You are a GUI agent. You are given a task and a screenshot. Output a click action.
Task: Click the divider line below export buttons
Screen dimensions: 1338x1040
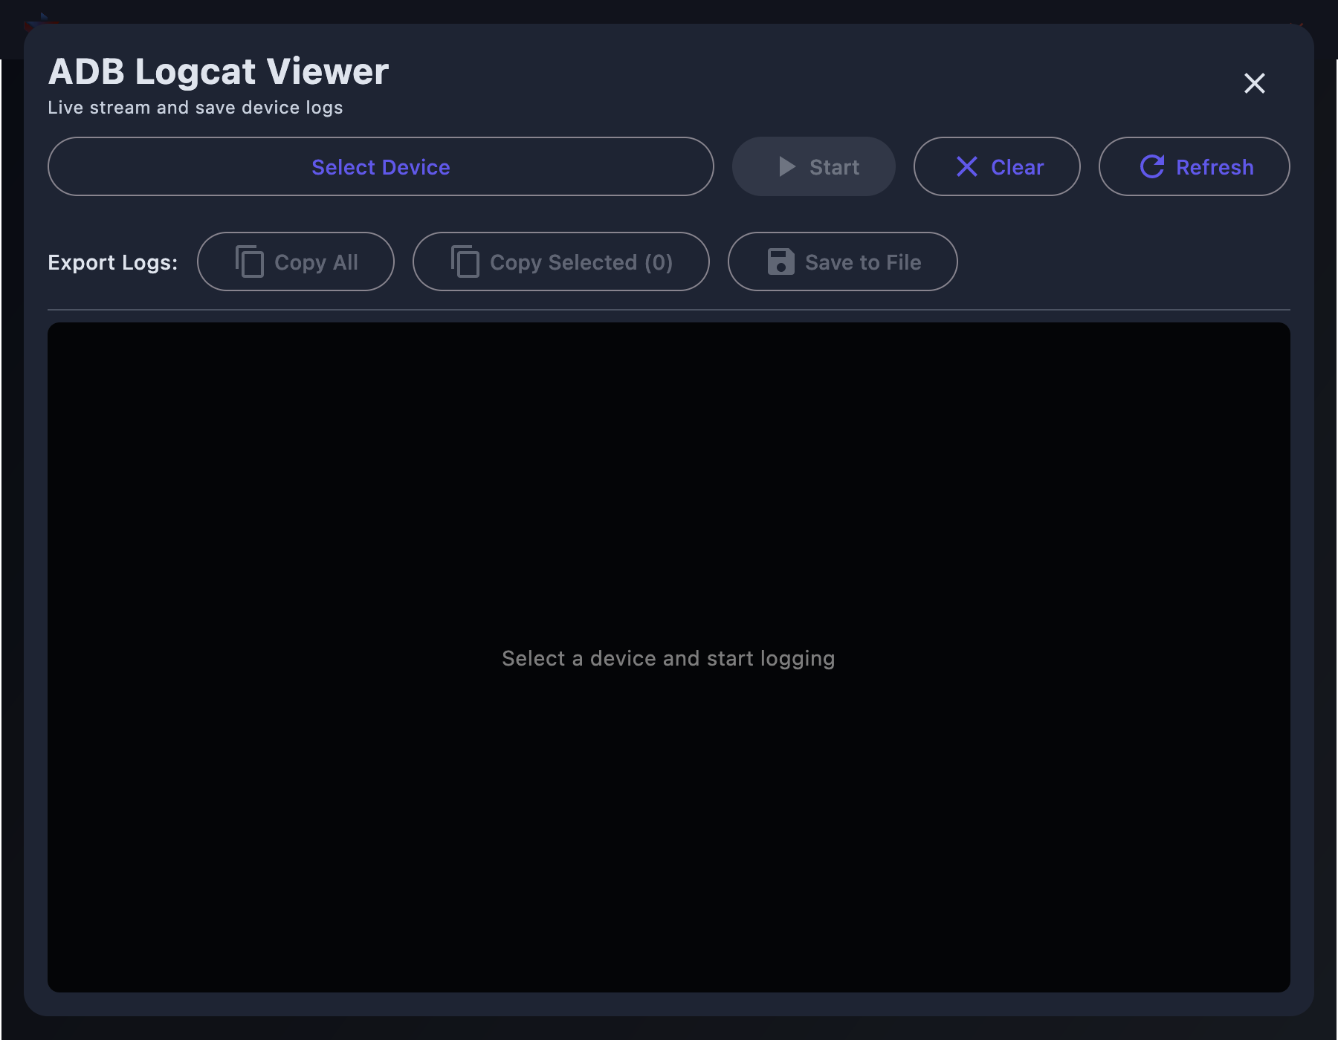[x=669, y=310]
